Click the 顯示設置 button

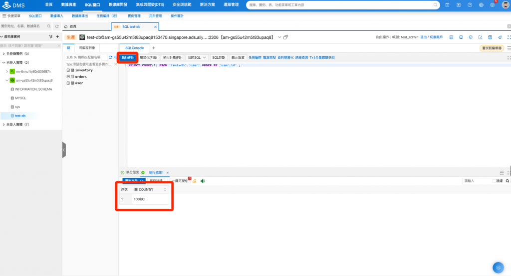click(x=238, y=58)
